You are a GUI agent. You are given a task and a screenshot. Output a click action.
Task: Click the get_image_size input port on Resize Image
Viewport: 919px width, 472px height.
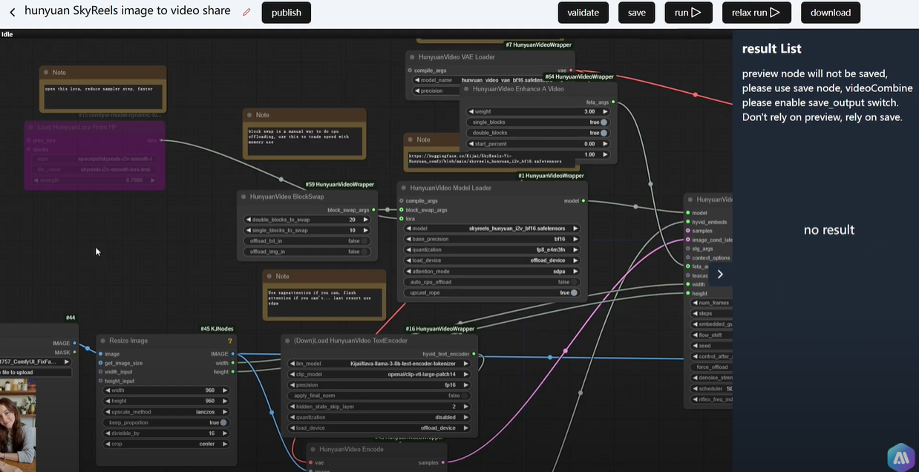100,363
